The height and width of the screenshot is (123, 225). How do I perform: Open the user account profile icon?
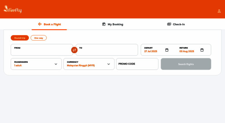click(219, 11)
